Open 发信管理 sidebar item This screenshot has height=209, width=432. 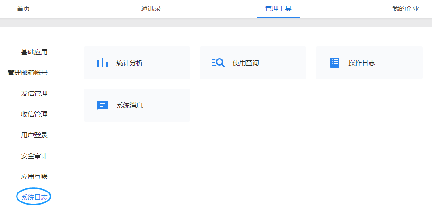click(x=34, y=93)
